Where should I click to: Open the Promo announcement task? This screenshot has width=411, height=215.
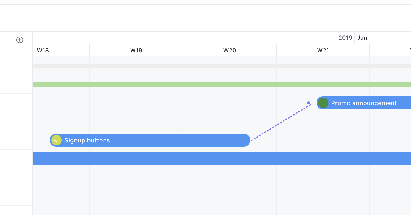click(364, 103)
